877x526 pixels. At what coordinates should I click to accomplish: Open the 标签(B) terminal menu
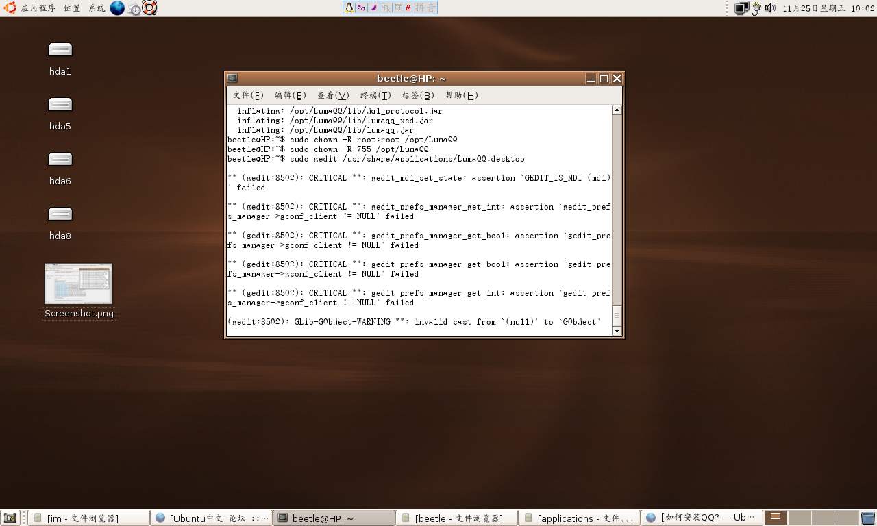coord(418,95)
